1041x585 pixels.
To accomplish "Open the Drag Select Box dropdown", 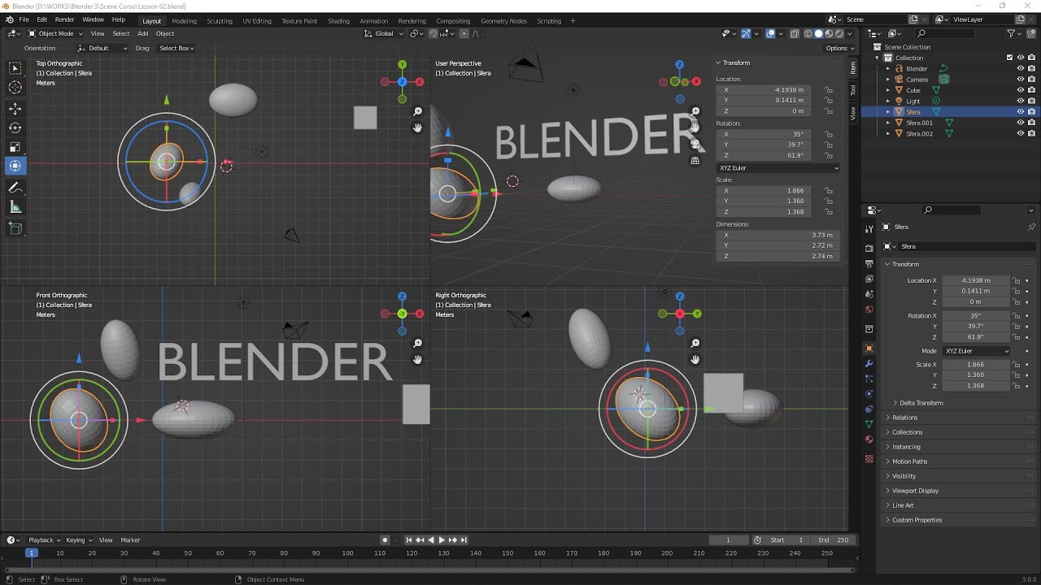I will click(176, 48).
